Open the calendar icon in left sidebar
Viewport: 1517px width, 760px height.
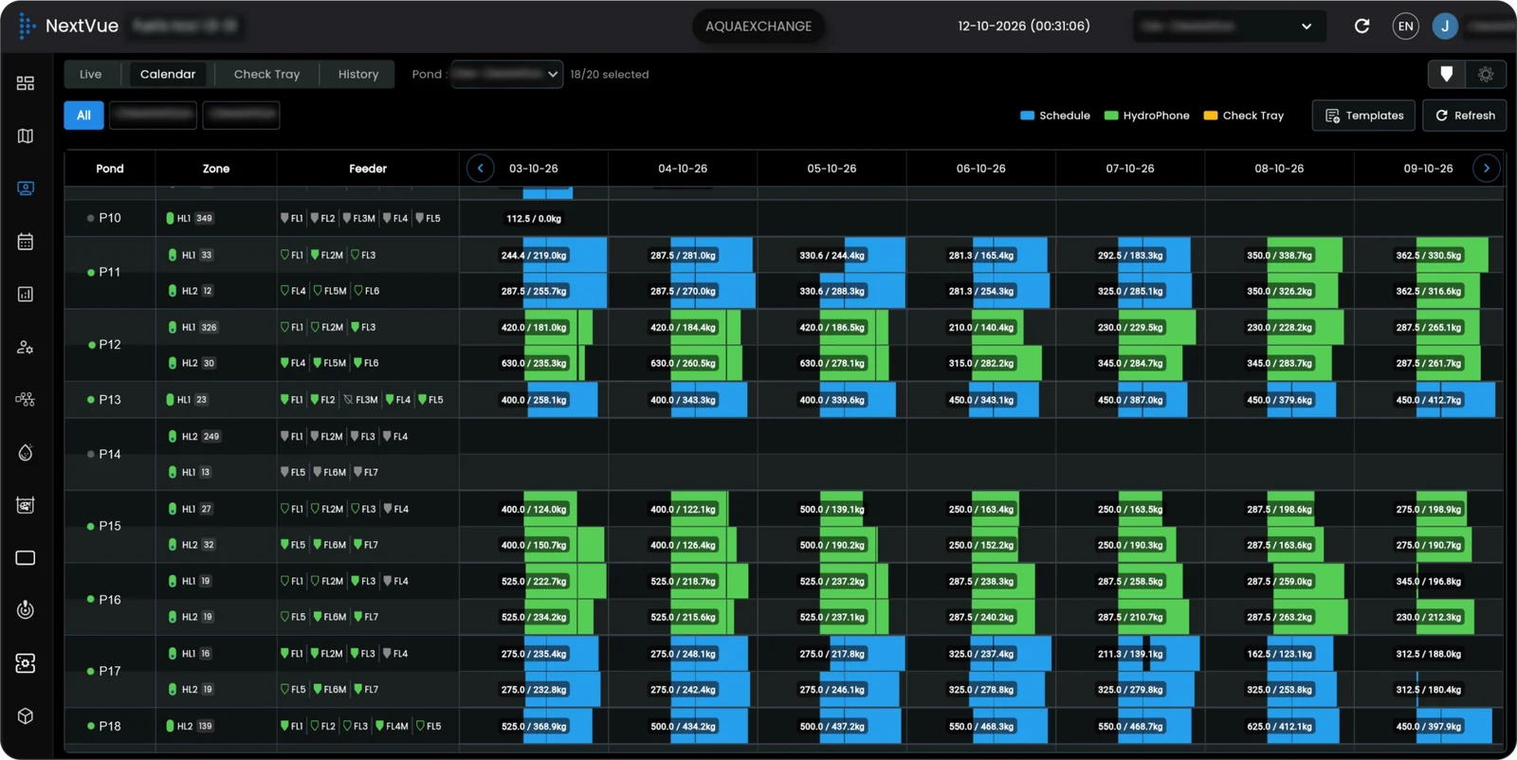pos(26,242)
